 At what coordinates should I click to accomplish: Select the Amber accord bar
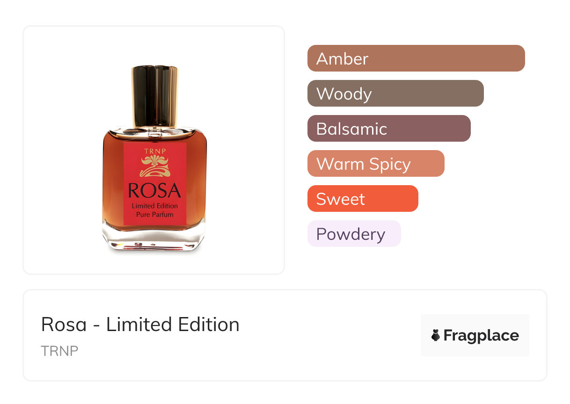point(416,58)
